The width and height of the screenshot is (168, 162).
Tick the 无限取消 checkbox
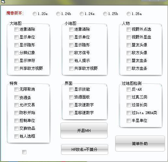click(16, 89)
